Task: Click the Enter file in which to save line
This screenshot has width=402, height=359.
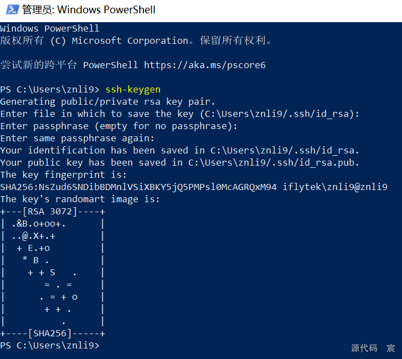Action: (179, 114)
